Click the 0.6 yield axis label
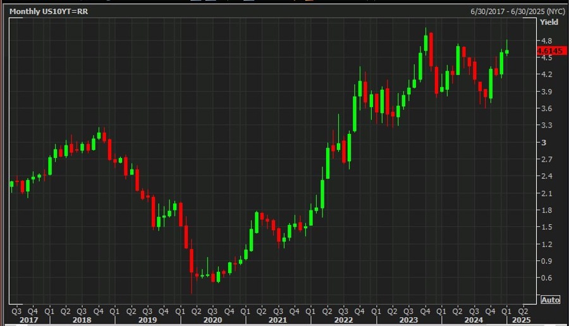The image size is (569, 326). [546, 278]
